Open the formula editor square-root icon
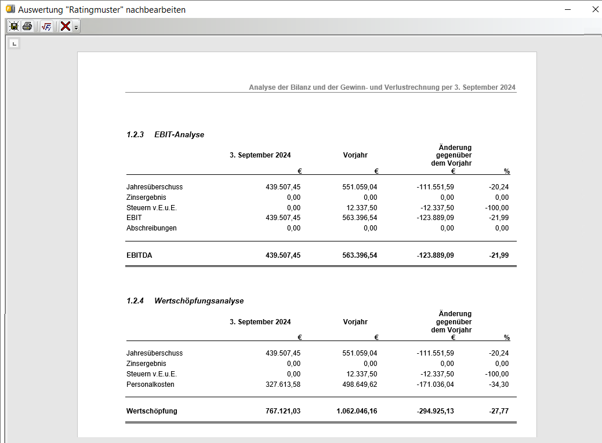 (46, 26)
